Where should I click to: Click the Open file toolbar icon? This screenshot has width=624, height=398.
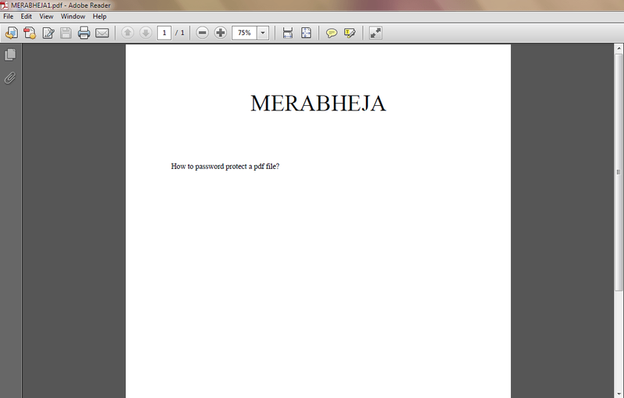pos(11,33)
